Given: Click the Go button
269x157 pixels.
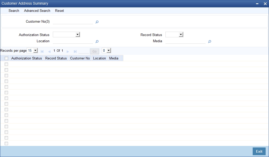Looking at the screenshot, I should (94, 51).
